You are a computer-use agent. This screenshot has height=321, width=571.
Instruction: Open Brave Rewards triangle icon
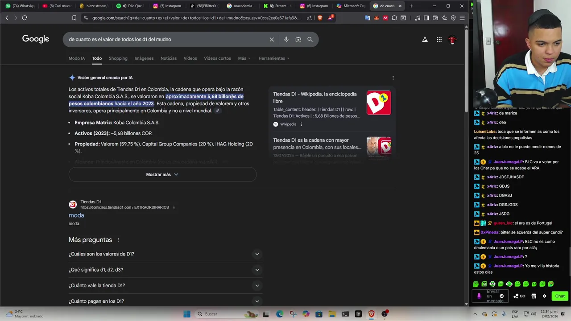[x=331, y=18]
